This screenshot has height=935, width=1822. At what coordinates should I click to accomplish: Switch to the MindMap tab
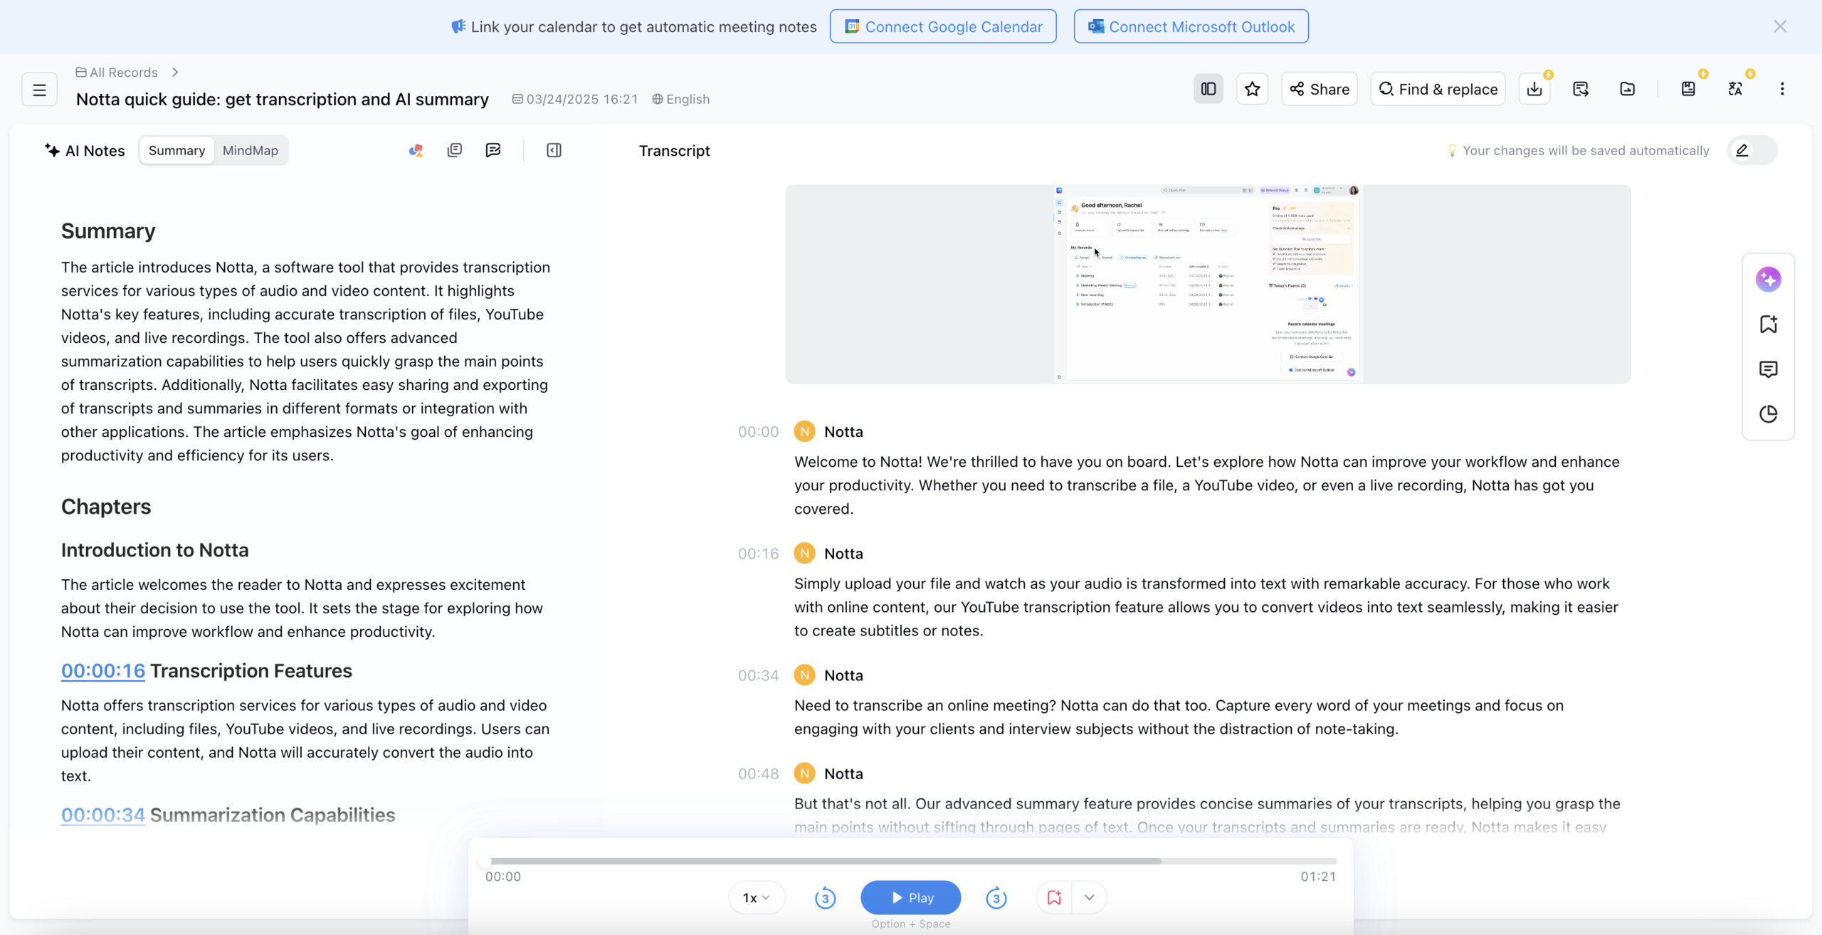[x=250, y=150]
